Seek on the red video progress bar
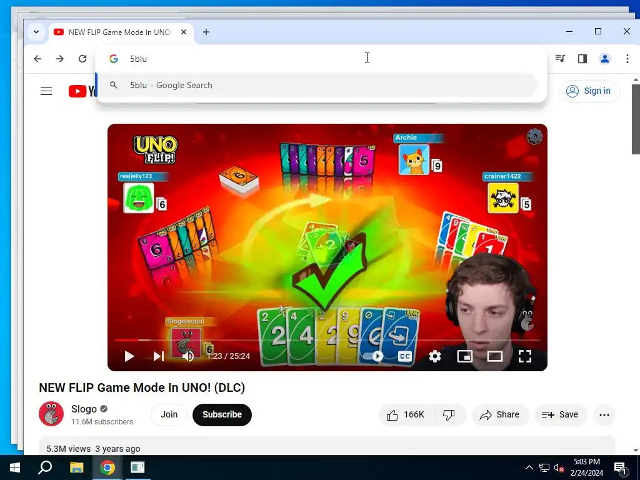Viewport: 640px width, 480px height. [x=327, y=340]
